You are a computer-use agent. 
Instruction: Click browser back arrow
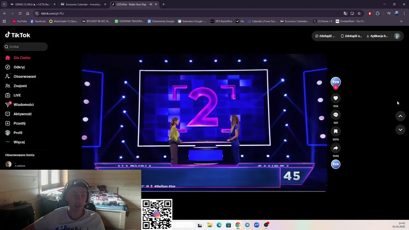[x=4, y=13]
